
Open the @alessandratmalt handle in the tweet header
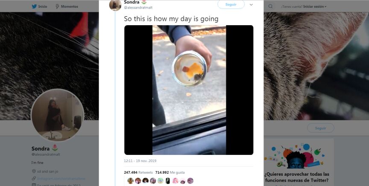pos(138,8)
